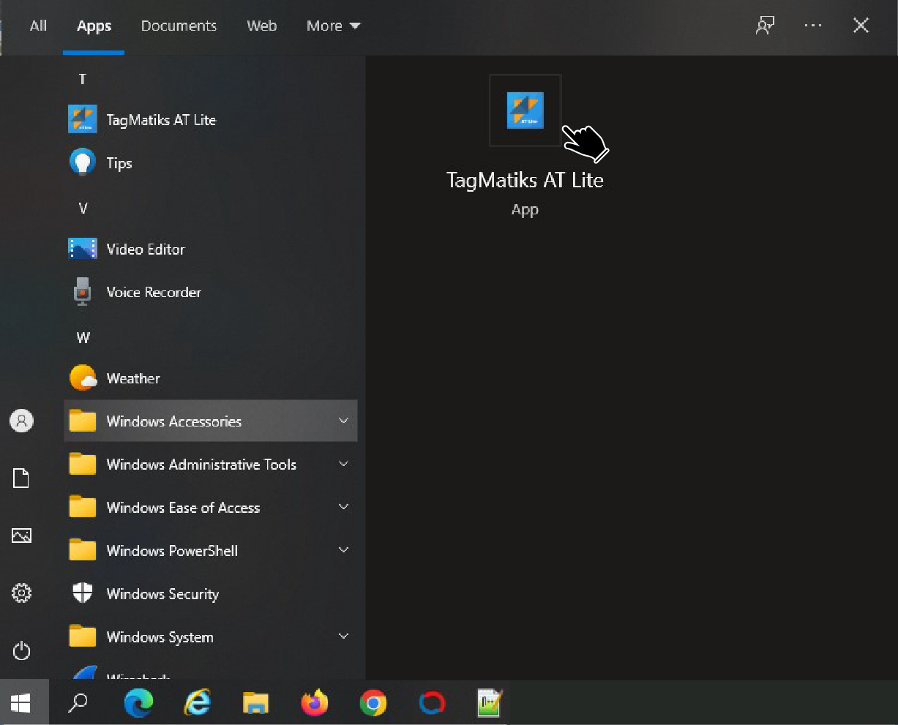Click the large TagMatiks AT Lite preview icon
Viewport: 898px width, 725px height.
(x=525, y=110)
